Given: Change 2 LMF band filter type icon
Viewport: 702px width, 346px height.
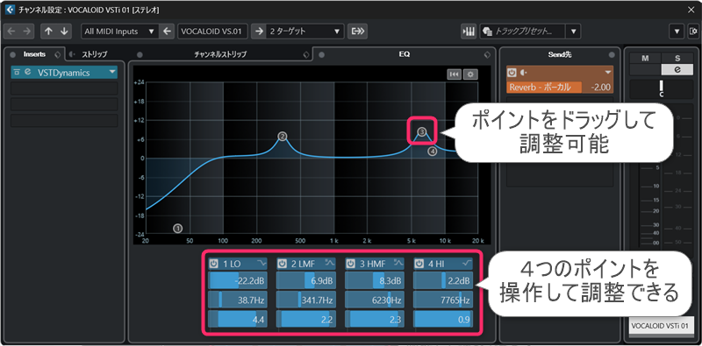Looking at the screenshot, I should [330, 263].
